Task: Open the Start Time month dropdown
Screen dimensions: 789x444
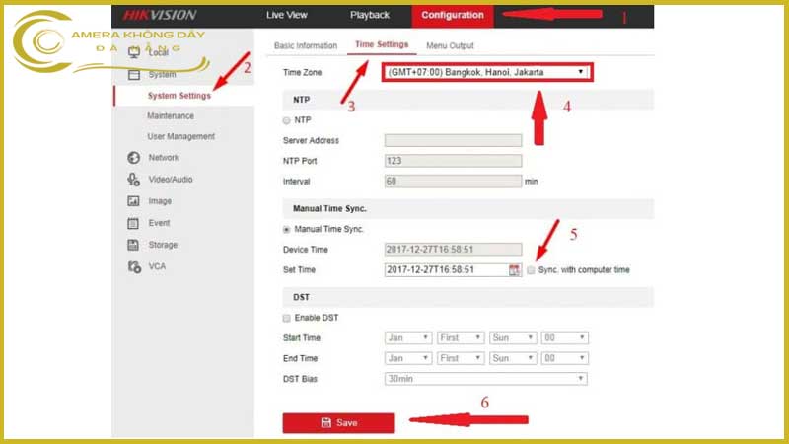Action: (x=407, y=337)
